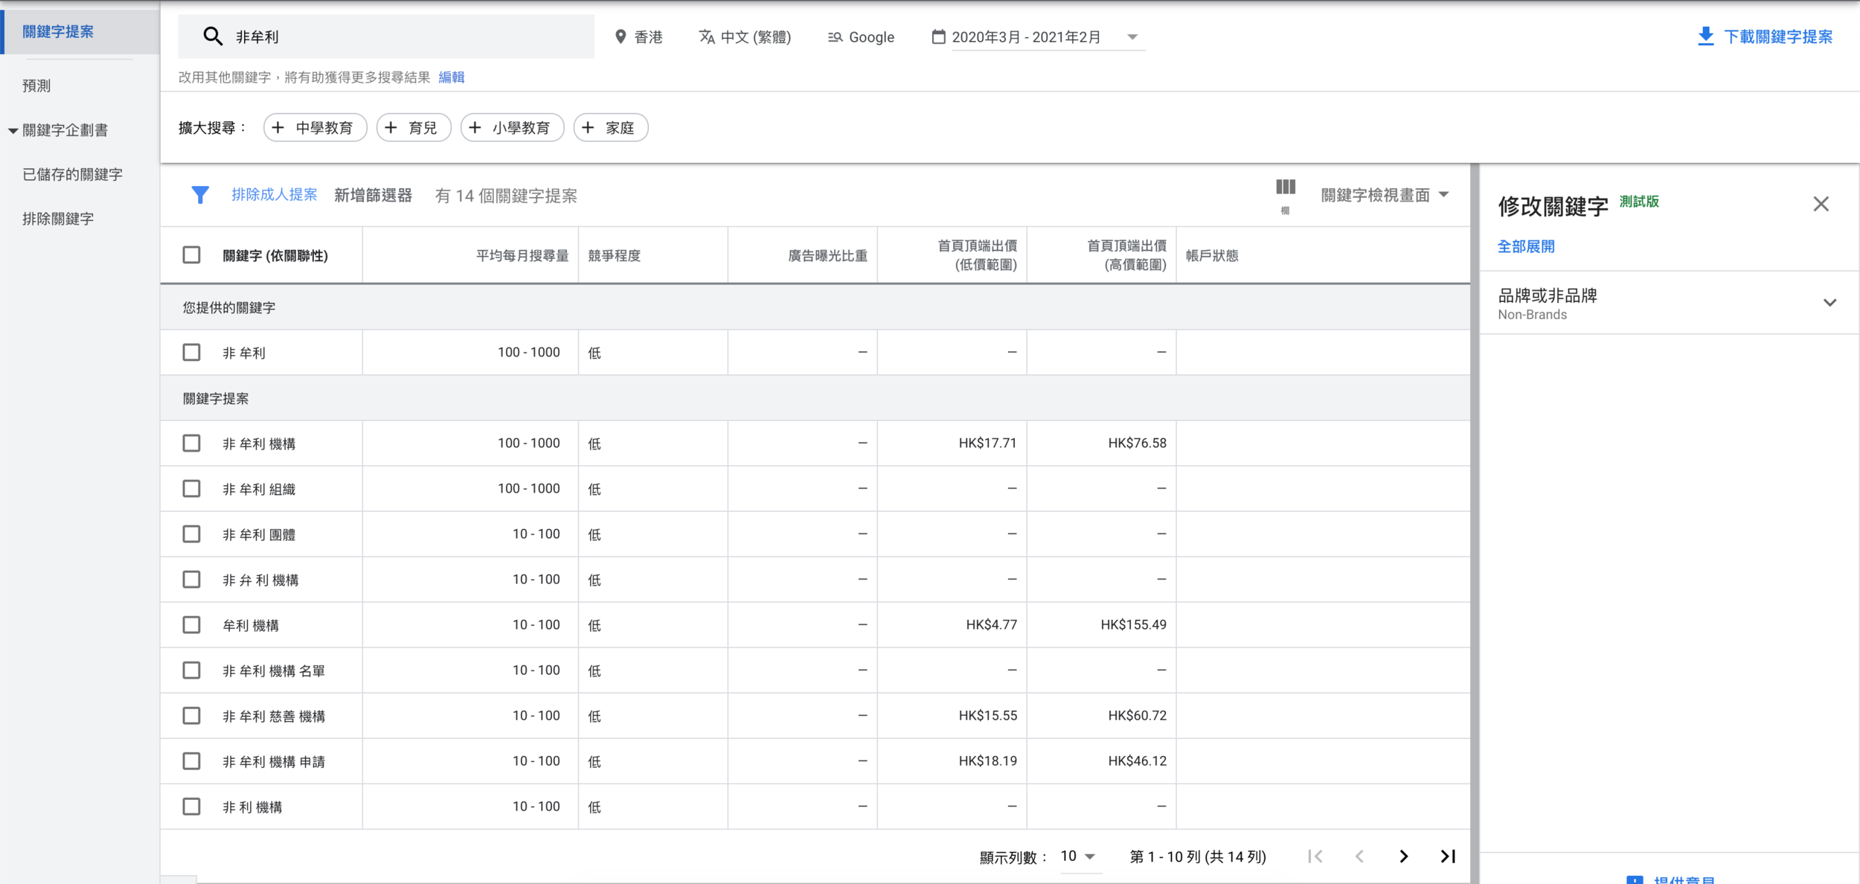The image size is (1860, 884).
Task: Add 家庭 to broaden search
Action: click(x=610, y=128)
